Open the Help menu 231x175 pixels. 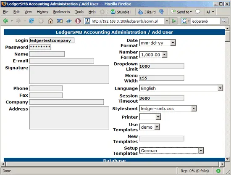pyautogui.click(x=92, y=12)
